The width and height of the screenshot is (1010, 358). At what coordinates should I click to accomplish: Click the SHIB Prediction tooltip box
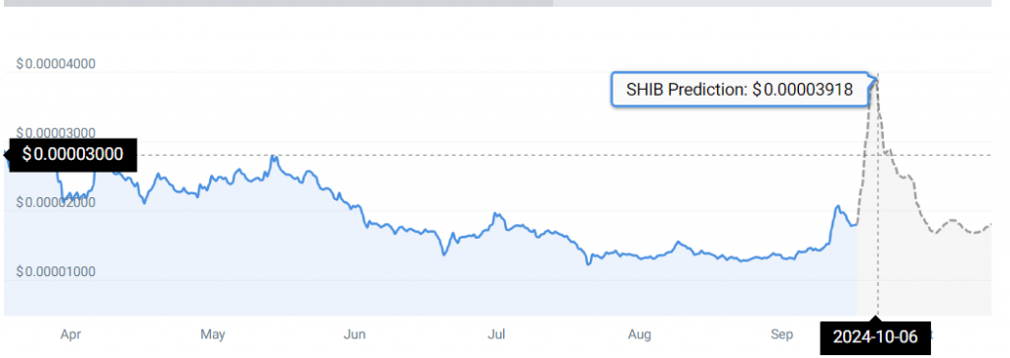coord(741,90)
